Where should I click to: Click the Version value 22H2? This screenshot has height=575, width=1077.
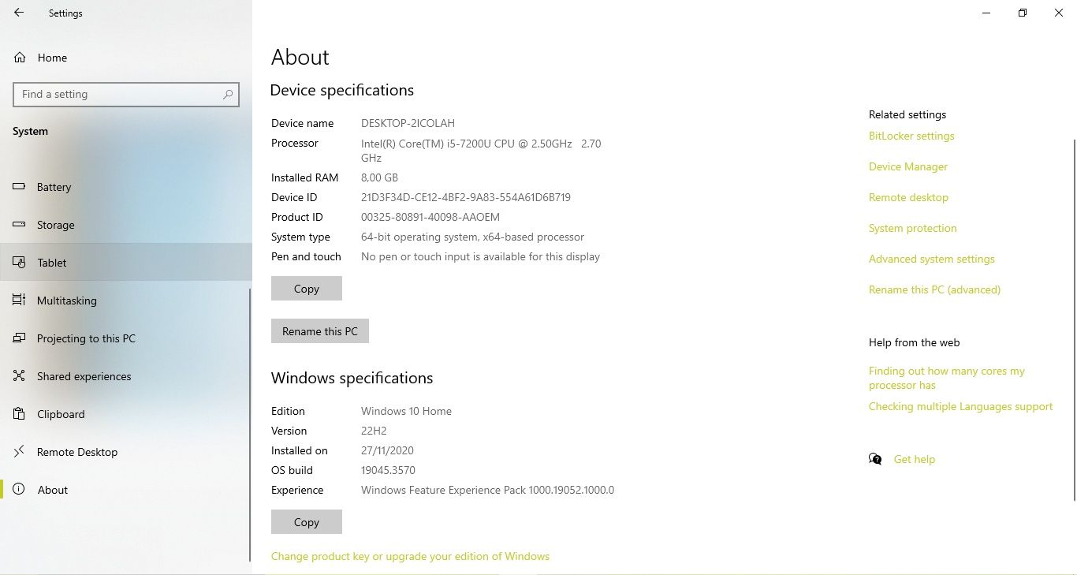click(374, 431)
